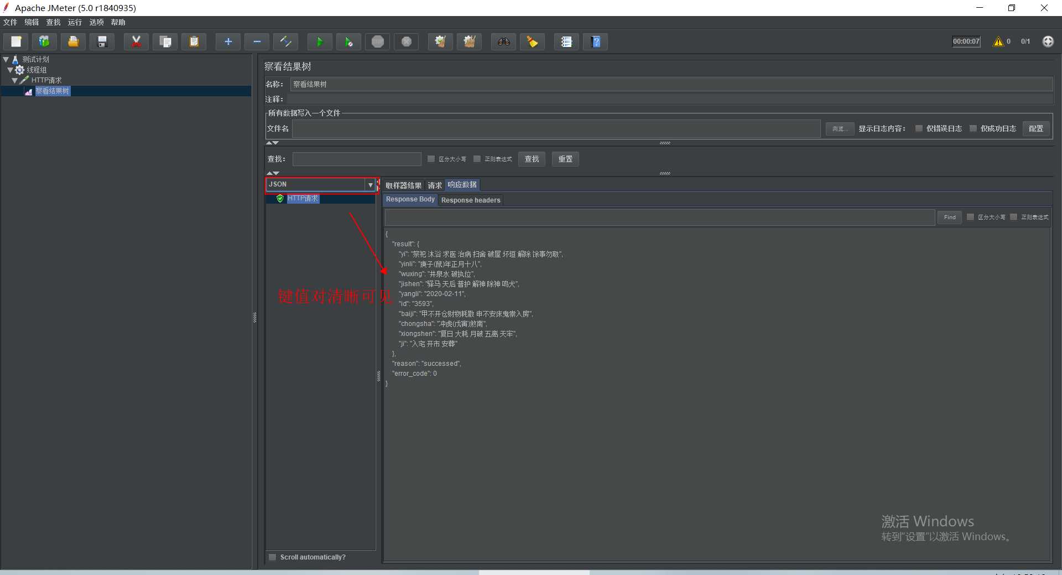Image resolution: width=1062 pixels, height=575 pixels.
Task: Click the remote engines globe icon
Action: (x=1048, y=42)
